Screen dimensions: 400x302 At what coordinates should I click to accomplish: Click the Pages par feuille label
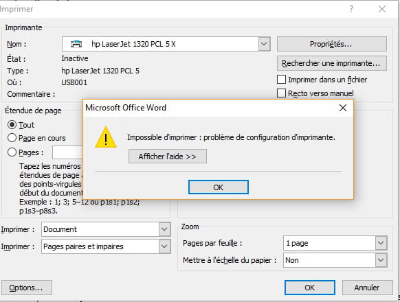(212, 243)
